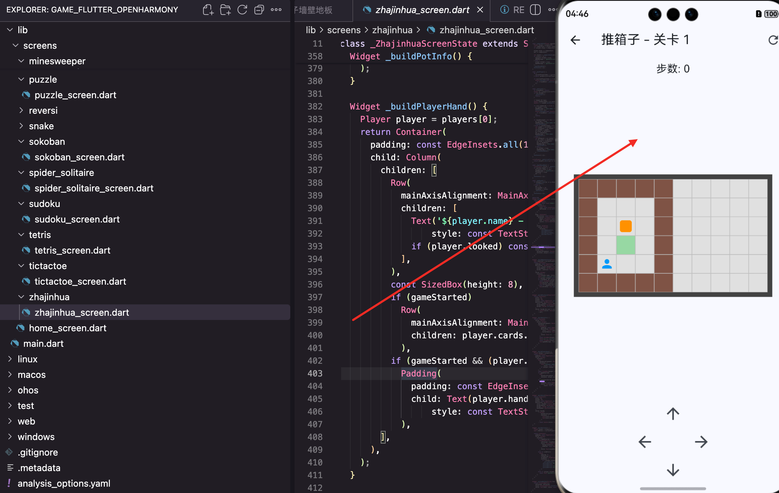Move player up with up arrow

point(673,414)
